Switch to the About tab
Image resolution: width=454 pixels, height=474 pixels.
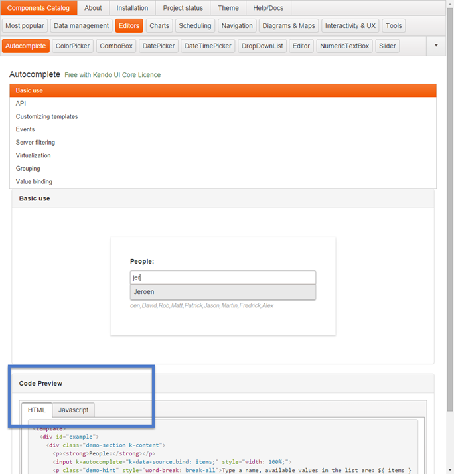pos(93,8)
